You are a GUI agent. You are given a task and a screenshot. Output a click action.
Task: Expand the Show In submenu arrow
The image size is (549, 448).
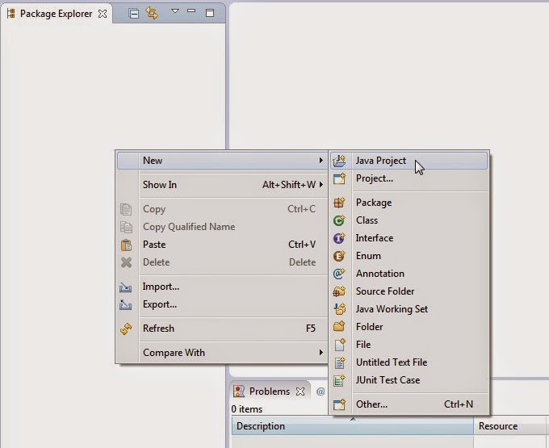click(x=321, y=185)
